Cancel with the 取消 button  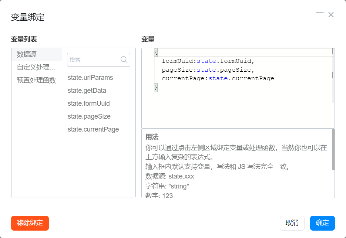pos(292,223)
